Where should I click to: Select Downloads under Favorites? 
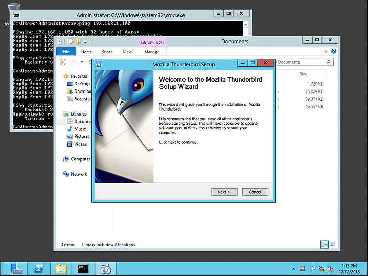(79, 91)
